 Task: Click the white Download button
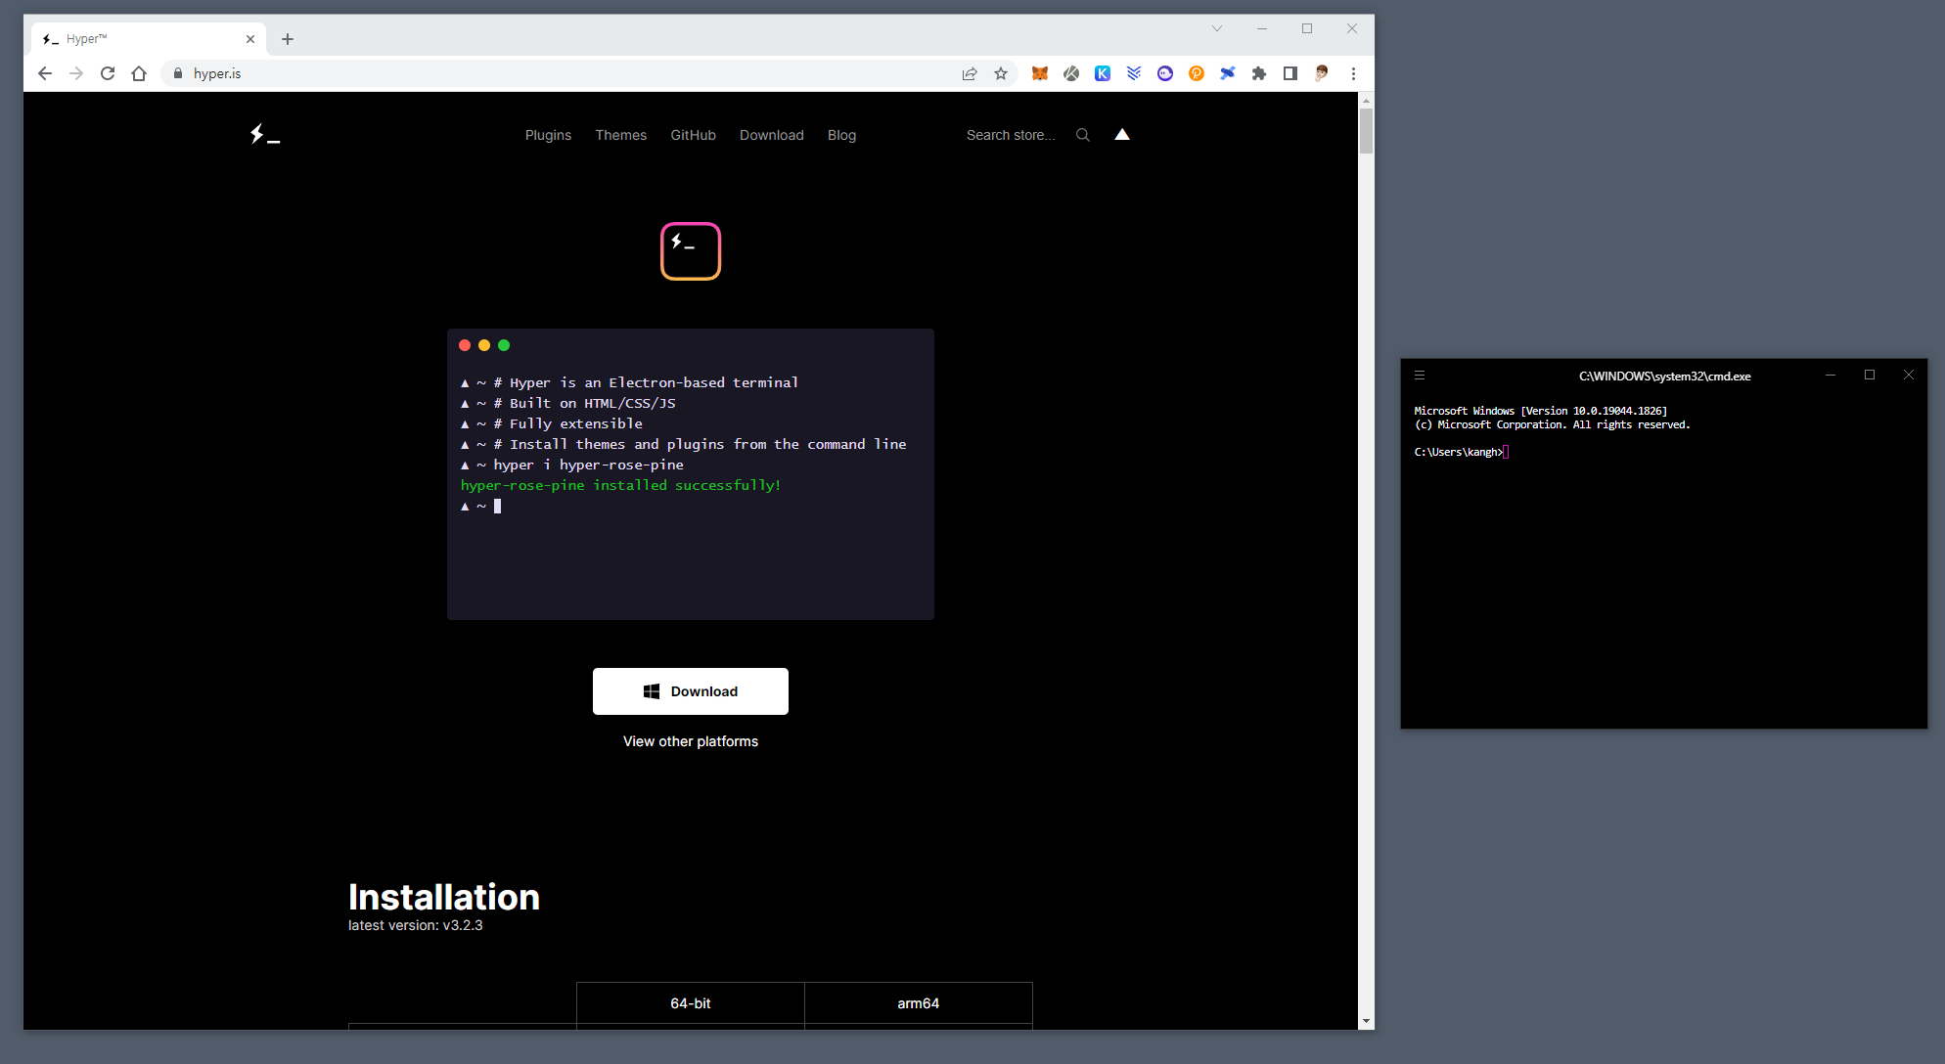pos(691,691)
